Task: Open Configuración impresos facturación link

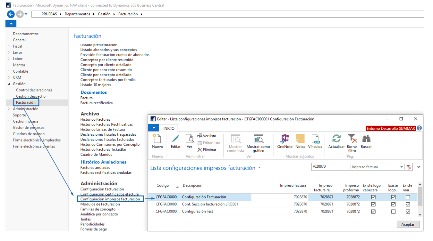Action: [110, 199]
